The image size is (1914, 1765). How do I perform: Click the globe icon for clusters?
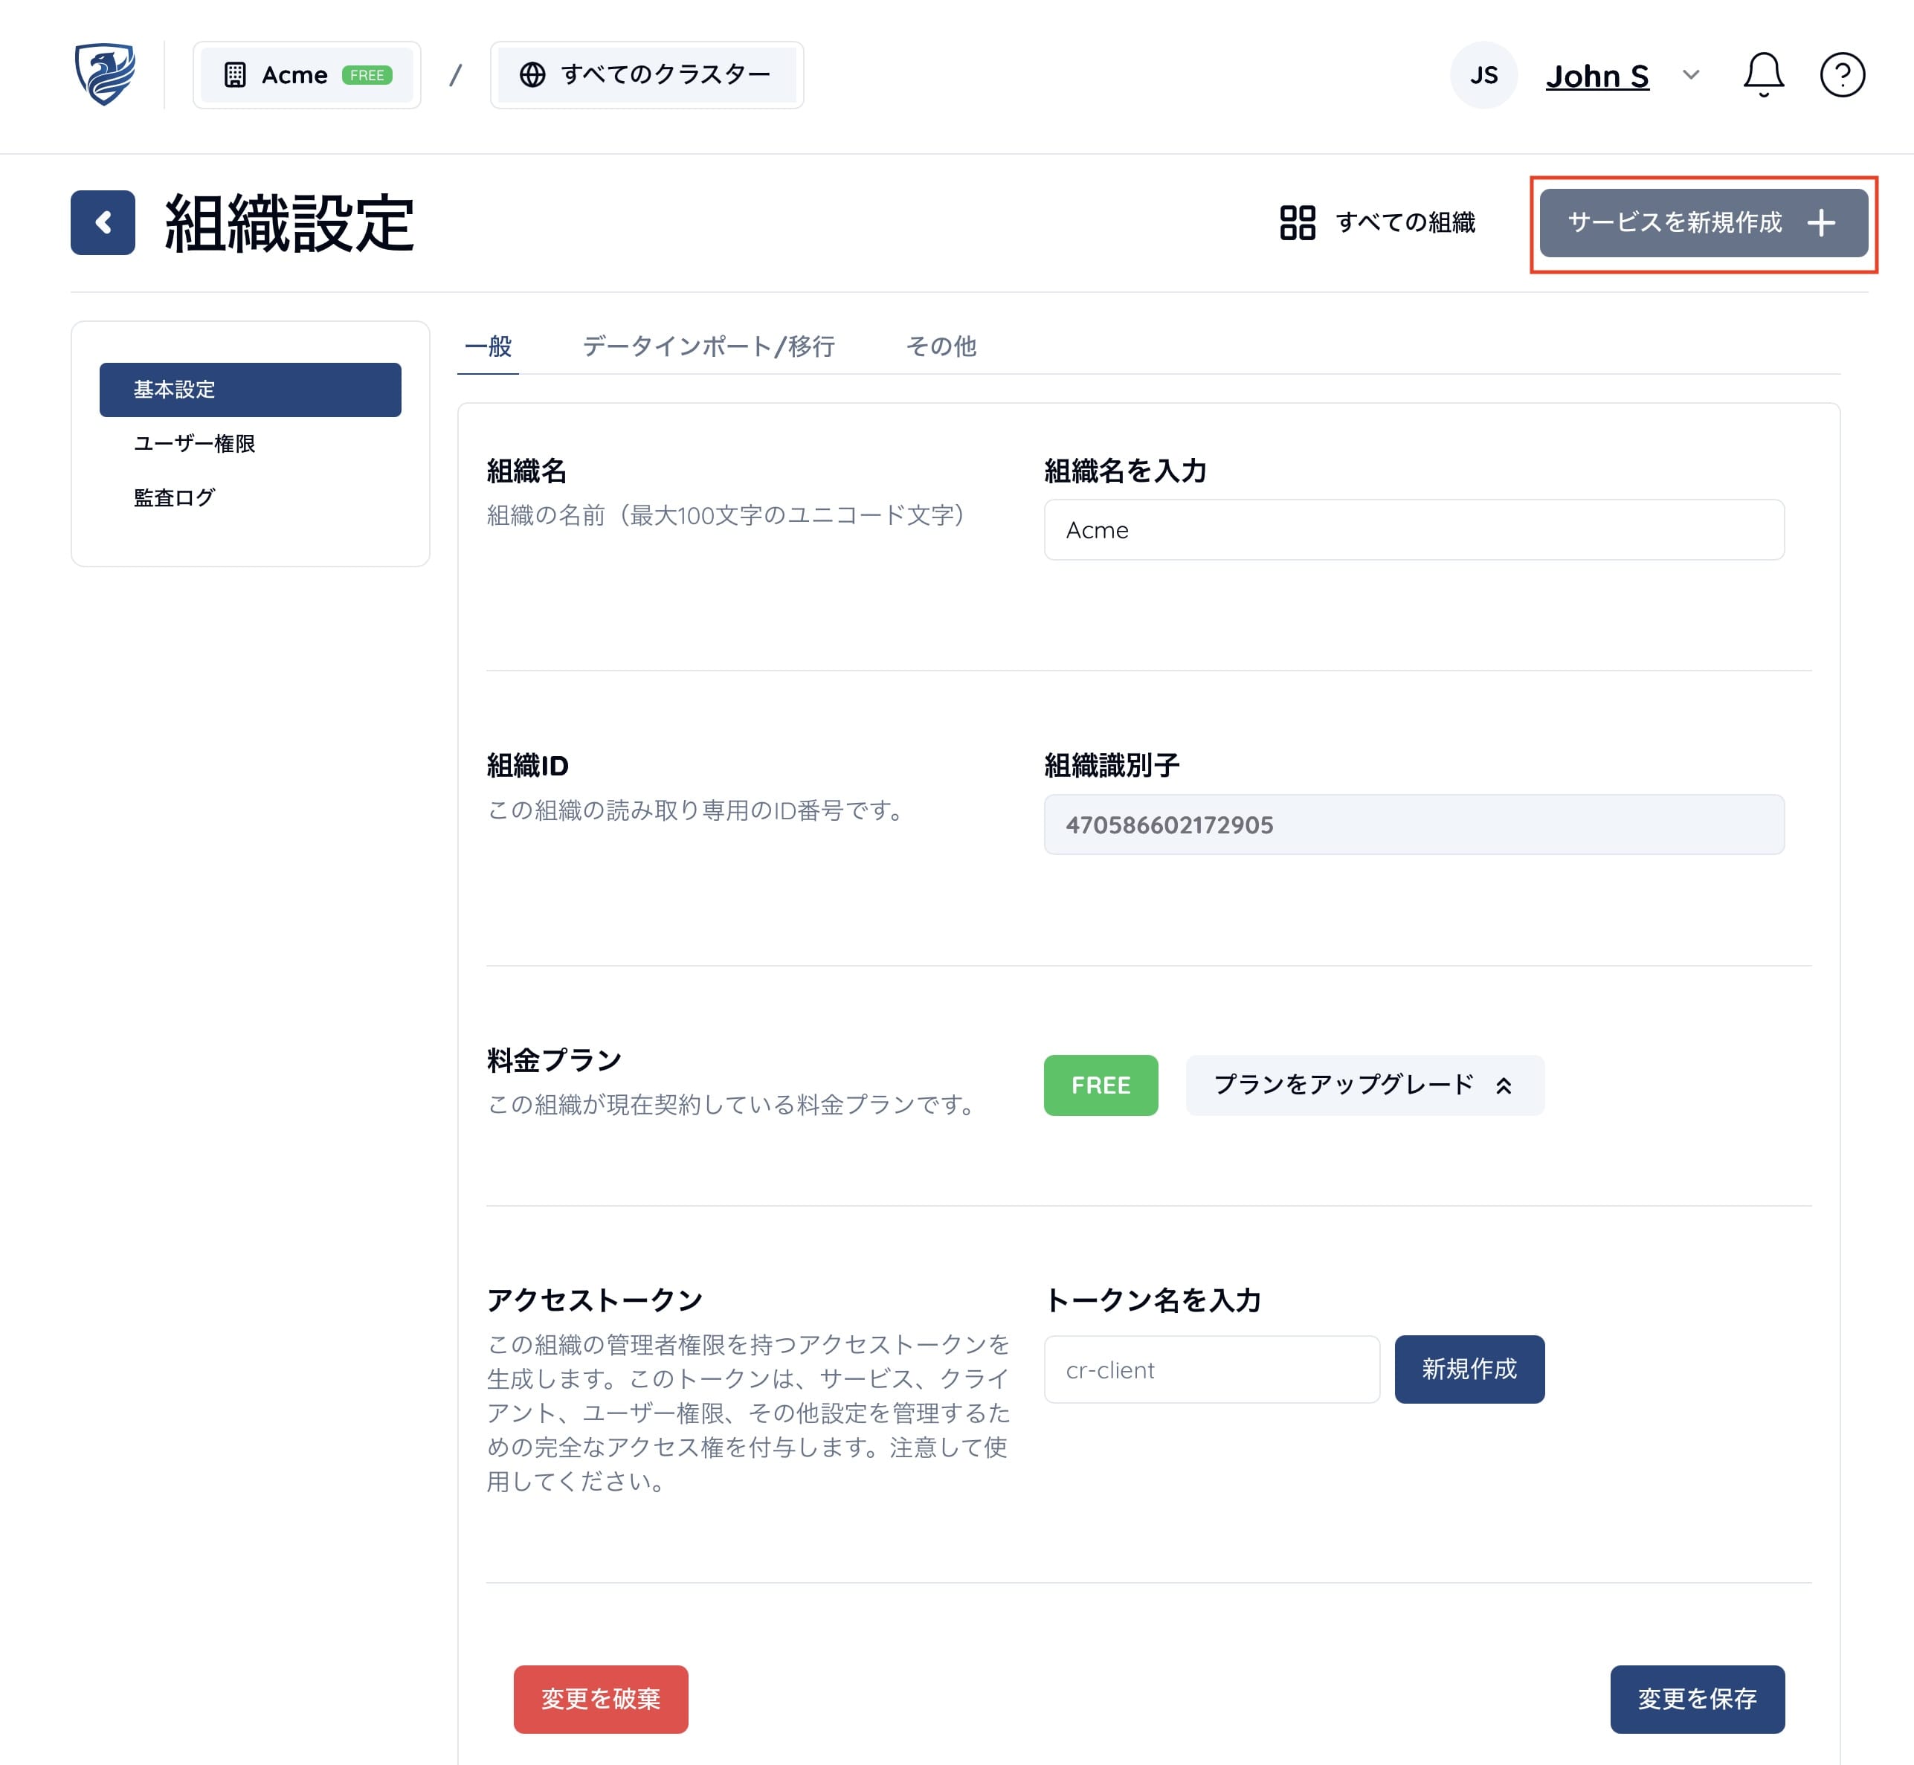pos(532,74)
